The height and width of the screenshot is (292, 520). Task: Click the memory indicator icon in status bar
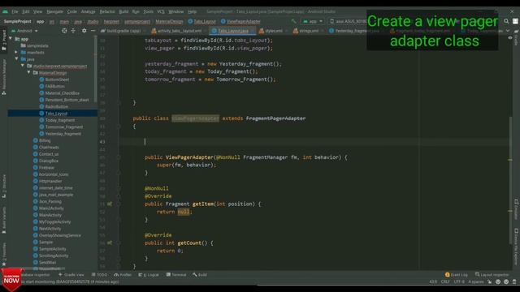pyautogui.click(x=514, y=281)
